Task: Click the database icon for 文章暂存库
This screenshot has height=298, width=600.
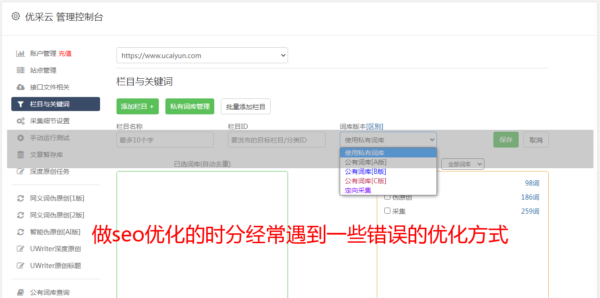Action: pos(21,155)
